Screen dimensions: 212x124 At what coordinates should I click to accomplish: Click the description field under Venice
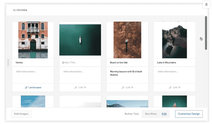coord(33,71)
